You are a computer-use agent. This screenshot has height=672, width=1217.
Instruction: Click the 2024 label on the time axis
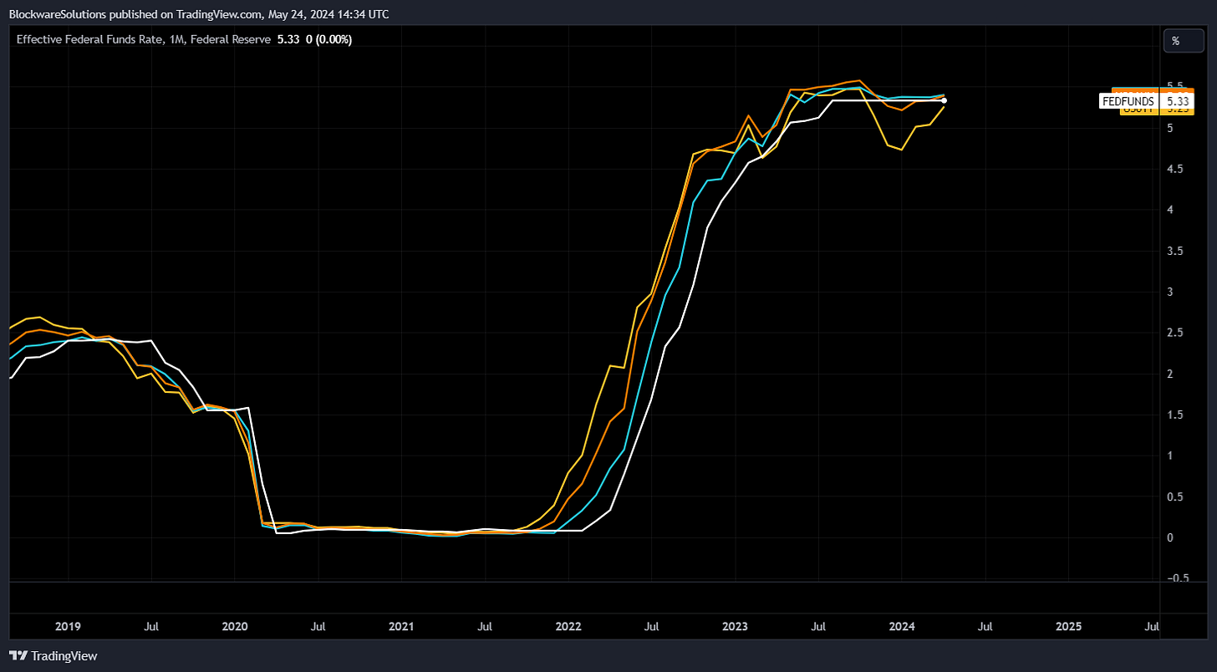pos(902,626)
